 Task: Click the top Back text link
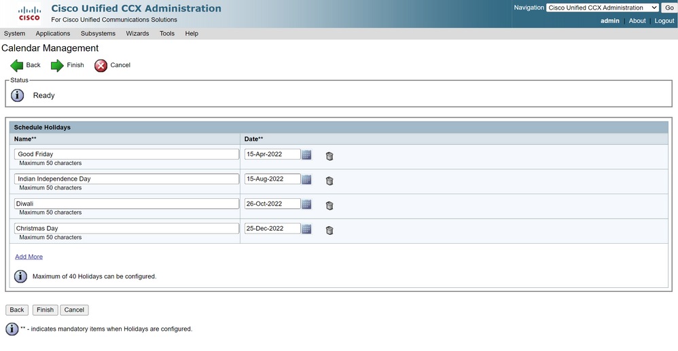click(33, 65)
